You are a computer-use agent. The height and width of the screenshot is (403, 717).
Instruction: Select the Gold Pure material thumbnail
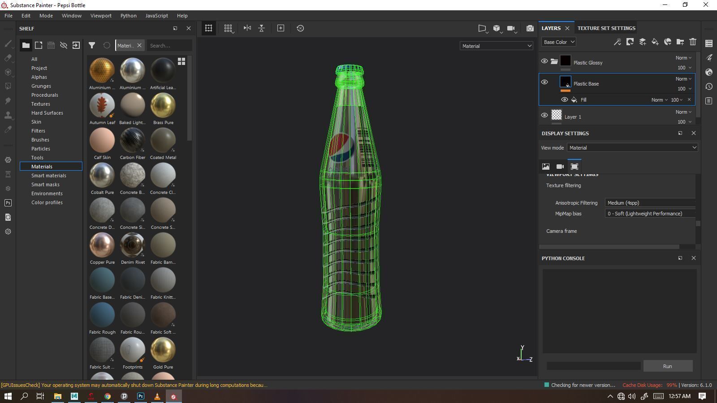point(163,350)
